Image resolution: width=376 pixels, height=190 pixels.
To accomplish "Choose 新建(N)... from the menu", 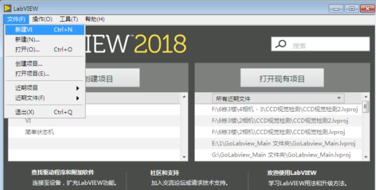I will point(45,40).
